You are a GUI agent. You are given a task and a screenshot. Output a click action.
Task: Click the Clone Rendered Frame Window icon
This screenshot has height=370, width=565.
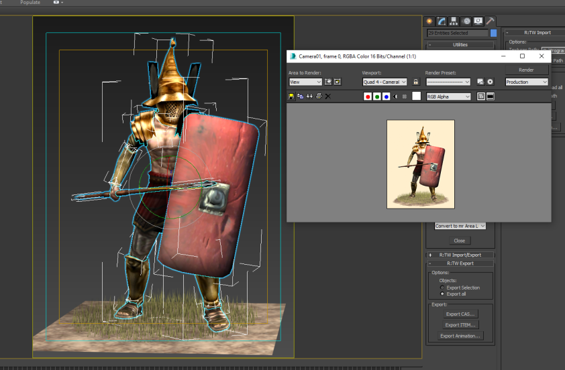click(x=309, y=97)
